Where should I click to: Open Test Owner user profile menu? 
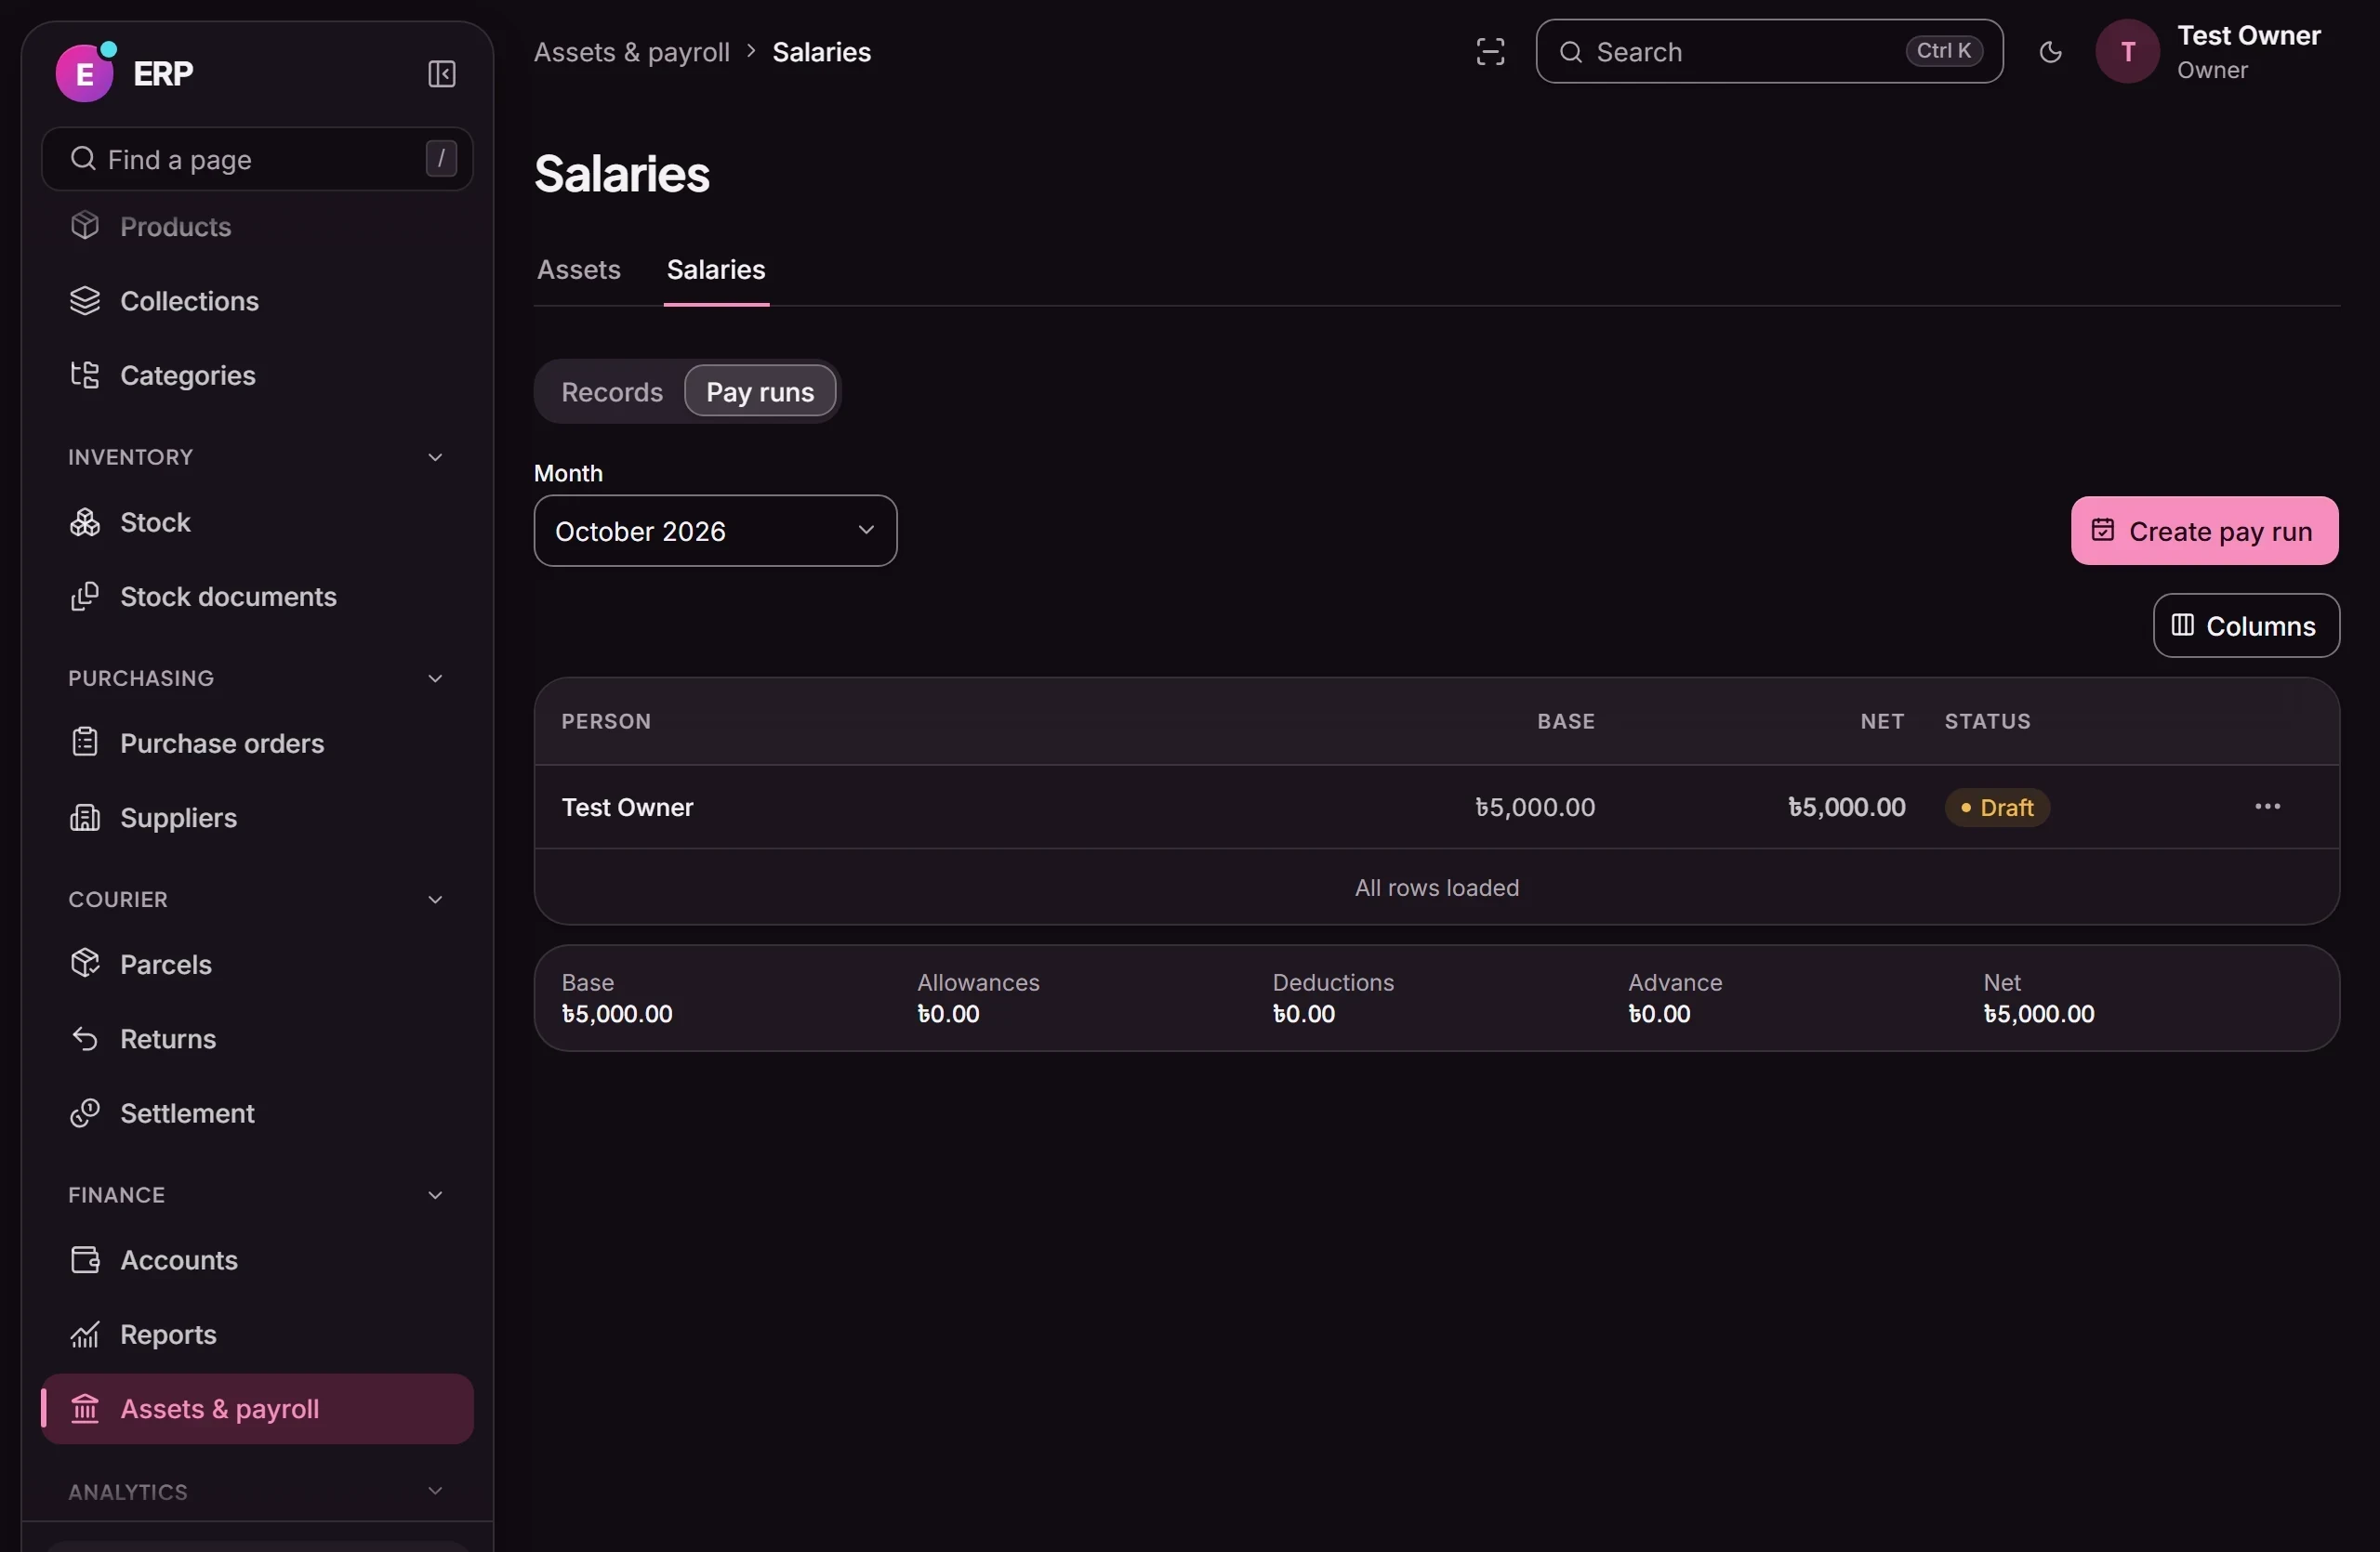(2210, 52)
